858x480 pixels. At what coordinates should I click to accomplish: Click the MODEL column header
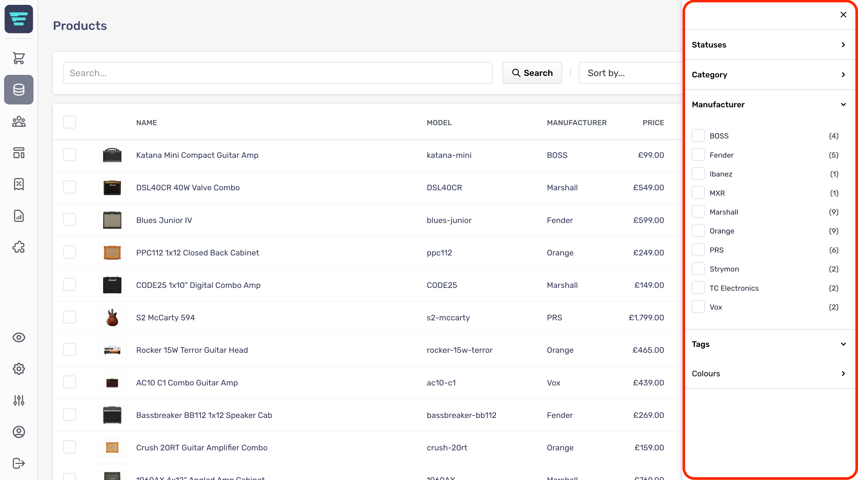(x=439, y=123)
